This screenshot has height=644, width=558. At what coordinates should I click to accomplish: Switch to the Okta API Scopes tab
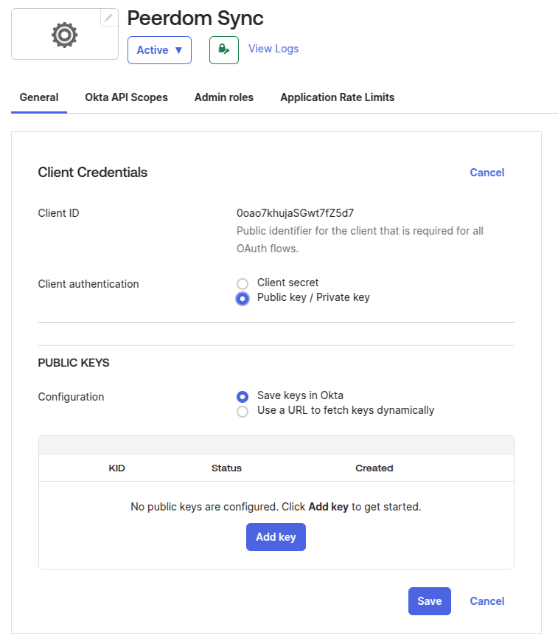click(x=126, y=97)
